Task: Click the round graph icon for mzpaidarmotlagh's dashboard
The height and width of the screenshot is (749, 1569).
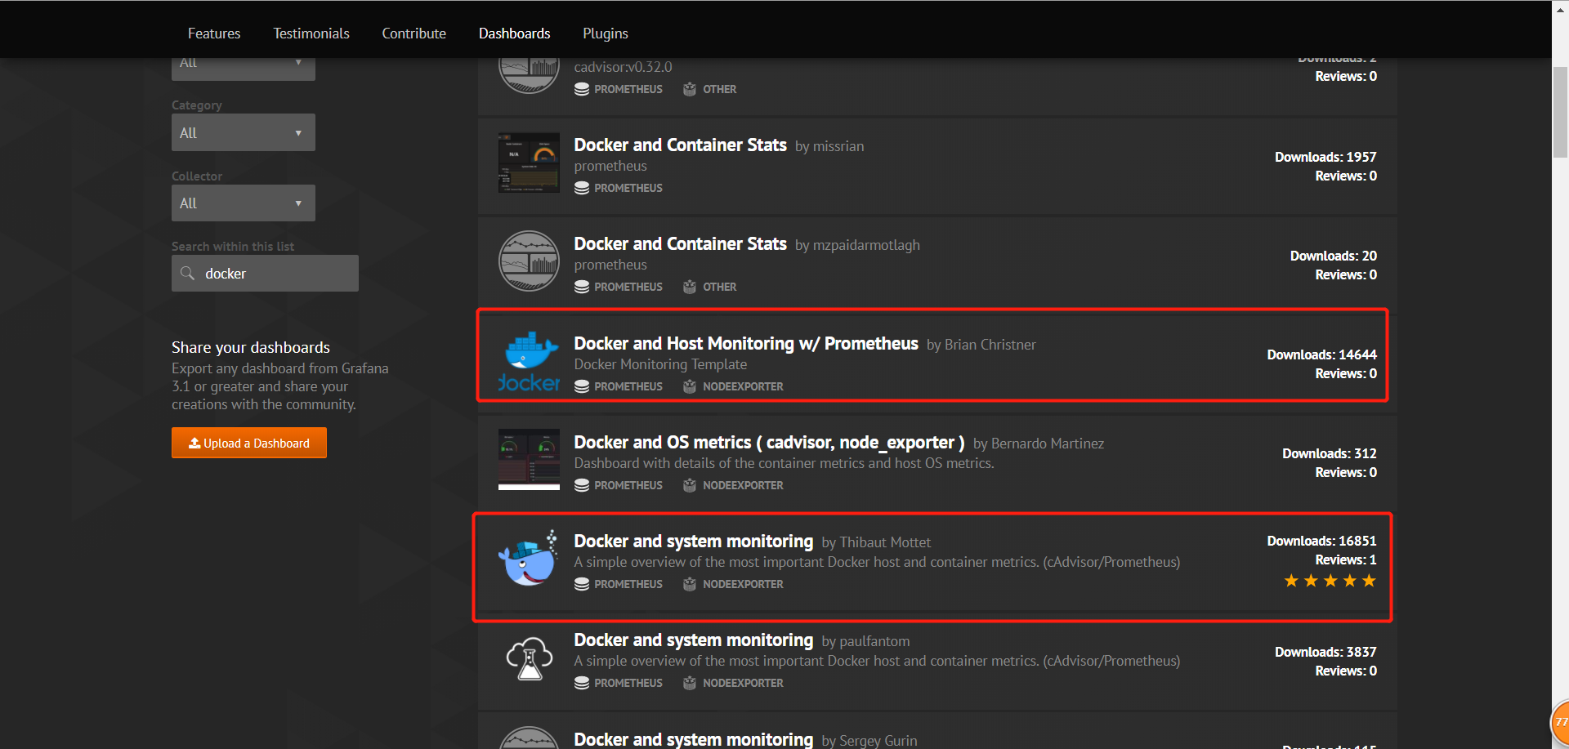Action: [x=529, y=261]
